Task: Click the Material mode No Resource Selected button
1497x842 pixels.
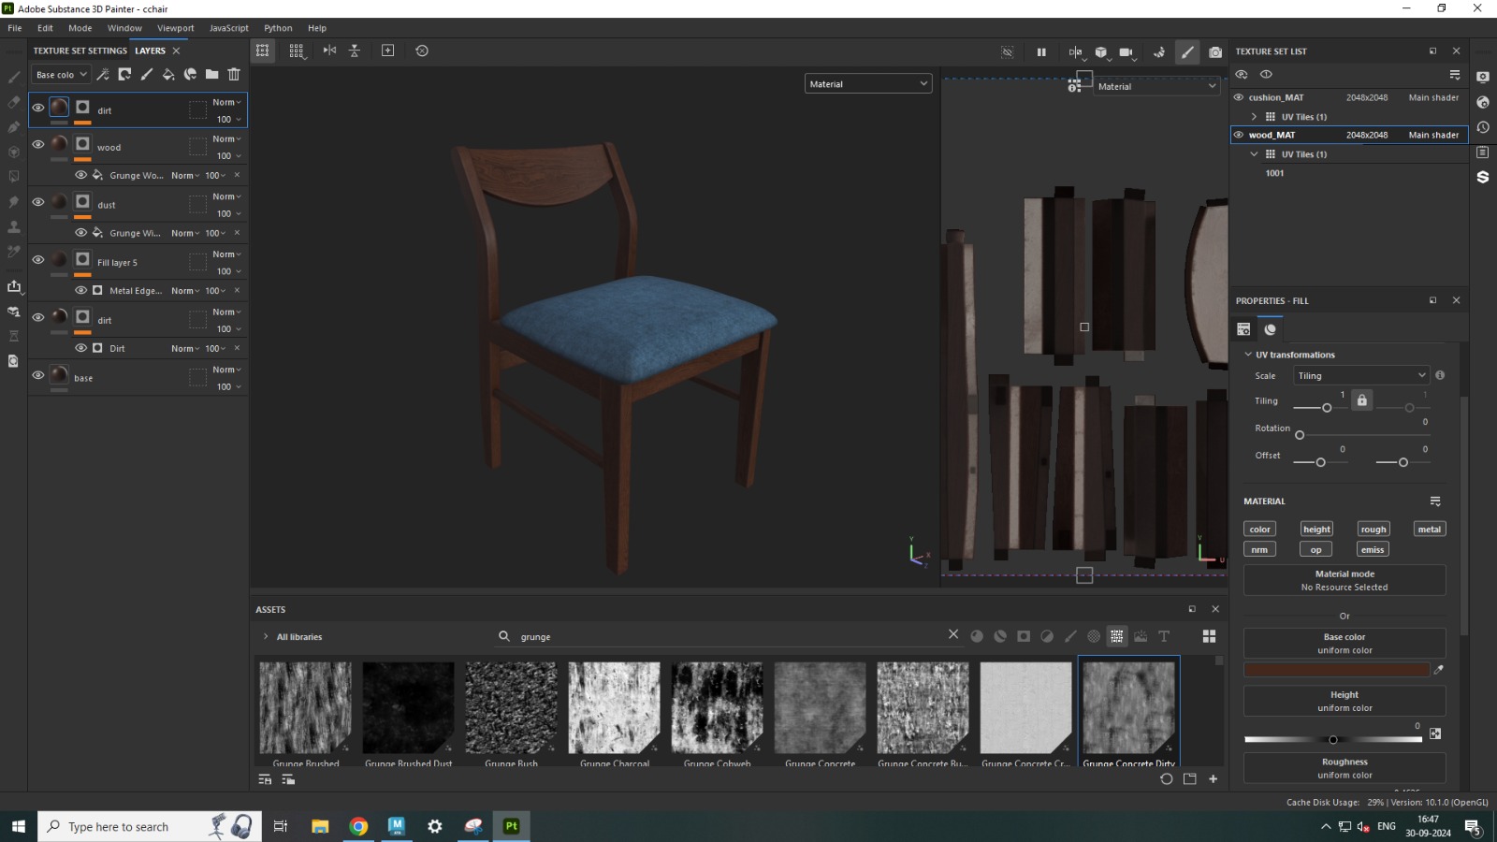Action: (x=1344, y=580)
